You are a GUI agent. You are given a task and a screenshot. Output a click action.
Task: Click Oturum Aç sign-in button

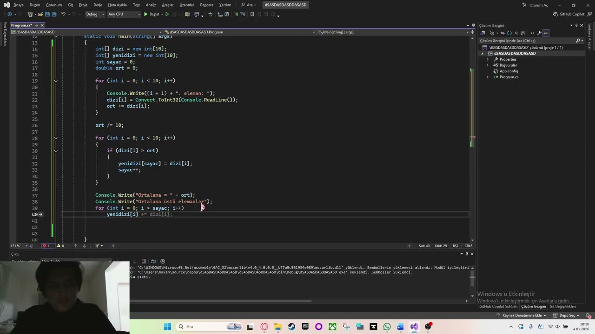(535, 5)
